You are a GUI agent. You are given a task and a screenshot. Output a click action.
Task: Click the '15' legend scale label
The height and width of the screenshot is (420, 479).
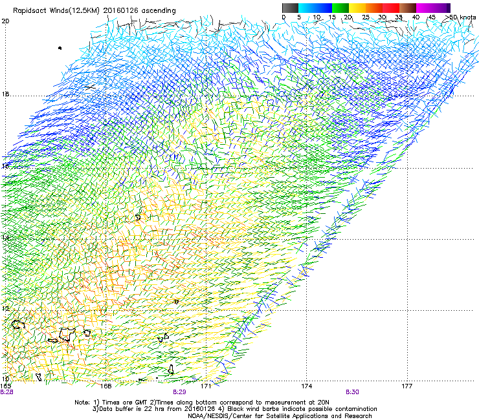pos(332,17)
